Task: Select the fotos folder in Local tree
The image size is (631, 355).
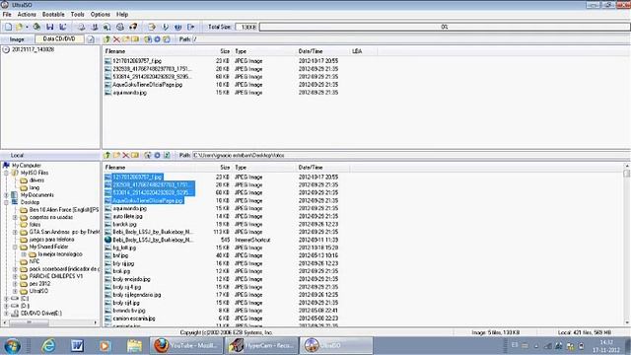Action: [x=35, y=225]
